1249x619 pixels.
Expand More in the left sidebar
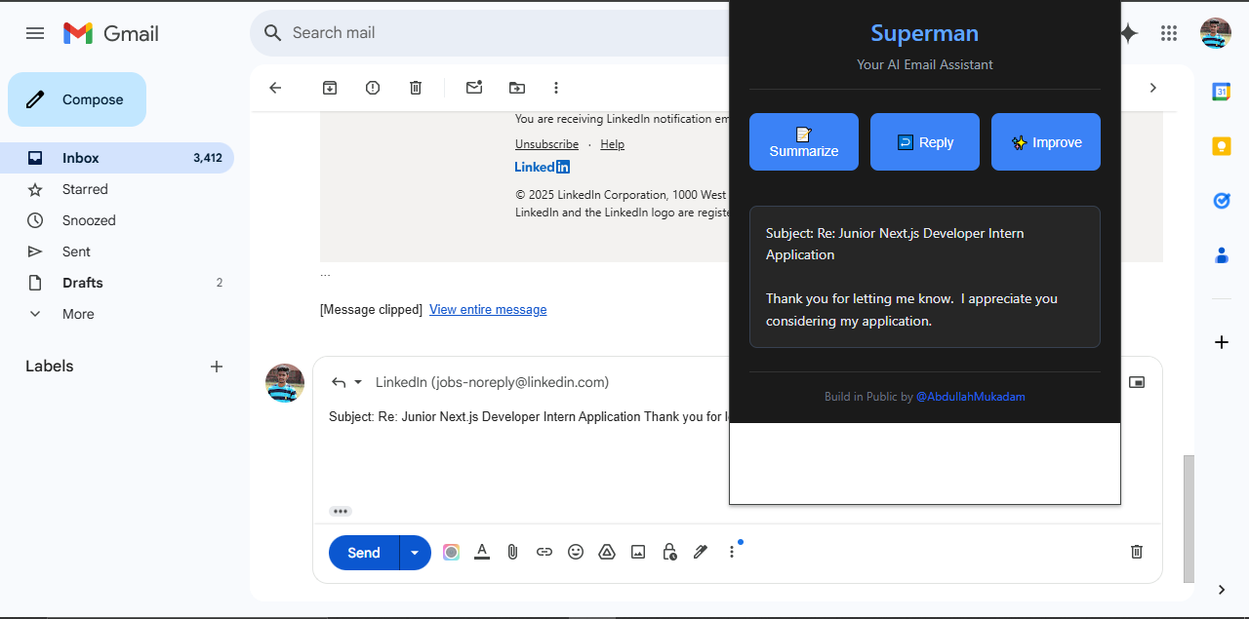[x=78, y=314]
